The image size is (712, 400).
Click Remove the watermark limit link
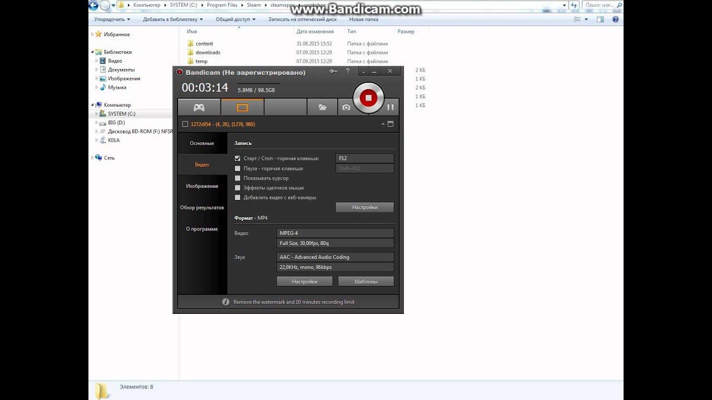click(x=294, y=302)
